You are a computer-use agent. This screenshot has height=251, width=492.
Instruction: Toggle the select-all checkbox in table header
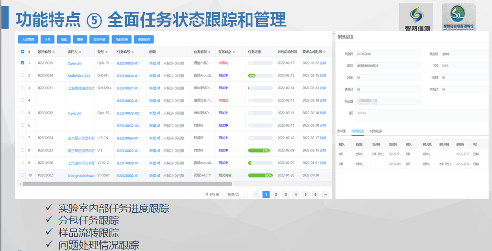(22, 52)
